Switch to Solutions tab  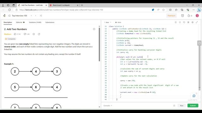35,22
